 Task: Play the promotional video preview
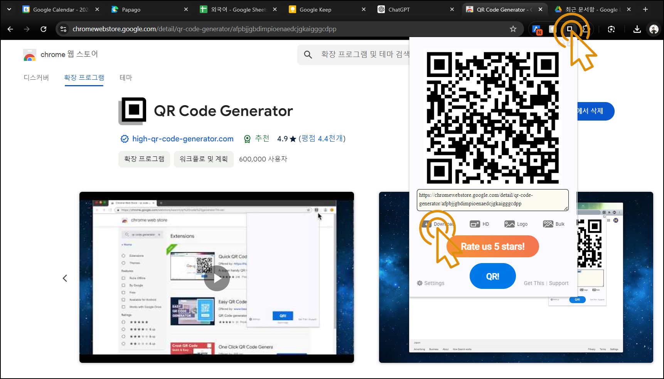pos(217,278)
